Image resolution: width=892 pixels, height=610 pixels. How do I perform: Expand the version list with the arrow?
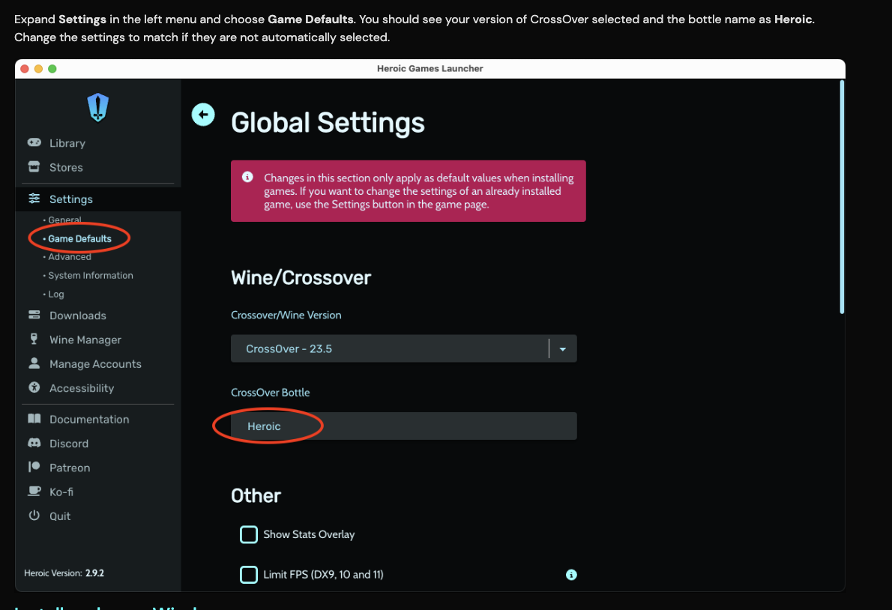pos(563,349)
